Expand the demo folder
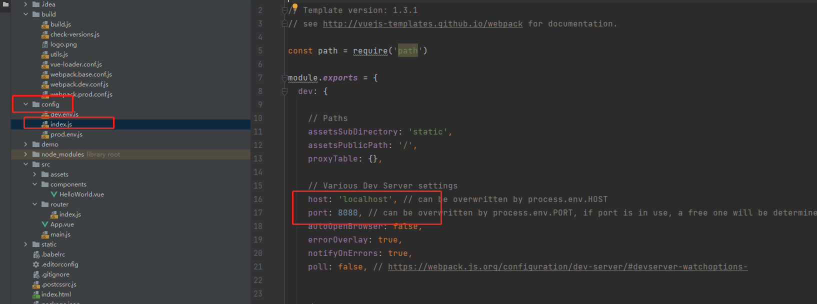817x304 pixels. point(26,144)
